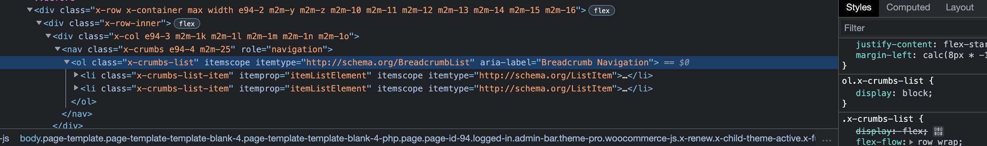Collapse the ol x-crumbs-list node

point(67,62)
